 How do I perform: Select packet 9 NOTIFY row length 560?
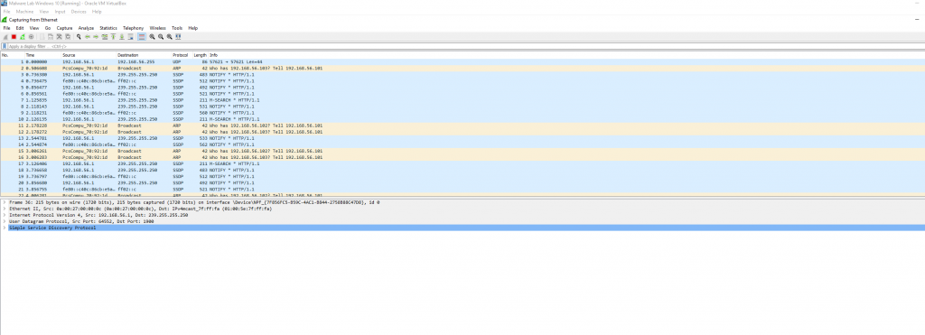462,112
